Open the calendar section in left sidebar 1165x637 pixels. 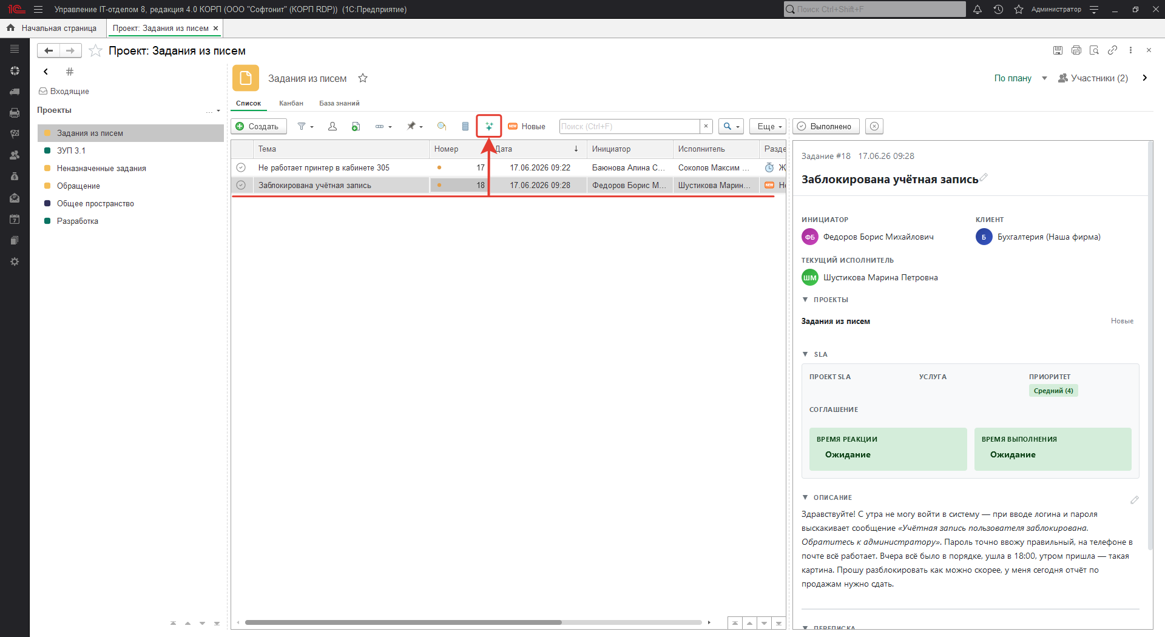click(x=15, y=219)
